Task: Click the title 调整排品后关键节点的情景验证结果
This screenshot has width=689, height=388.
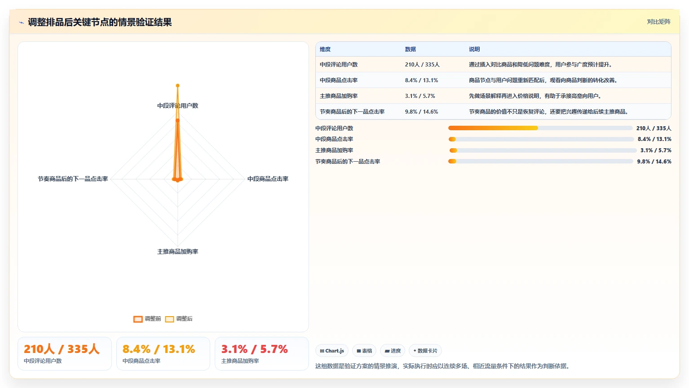Action: (100, 22)
